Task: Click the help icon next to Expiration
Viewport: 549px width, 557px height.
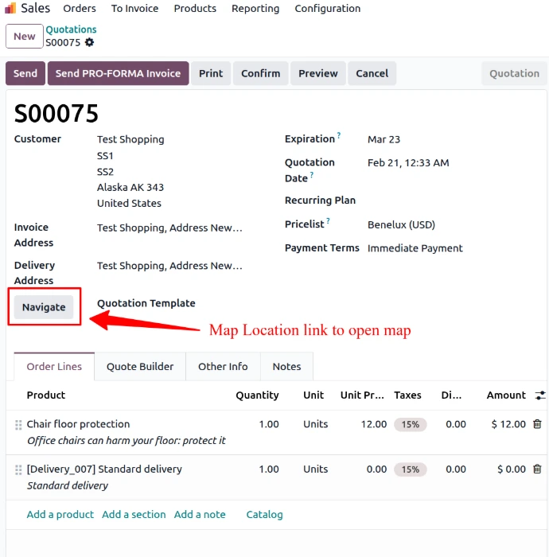Action: pos(339,136)
